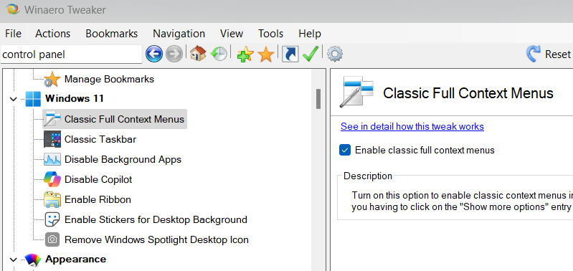Click the Copilot colorful icon
The height and width of the screenshot is (271, 573).
coord(52,179)
